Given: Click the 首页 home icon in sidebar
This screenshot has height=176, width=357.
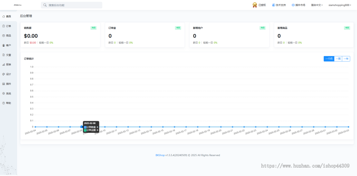Looking at the screenshot, I should tap(4, 16).
